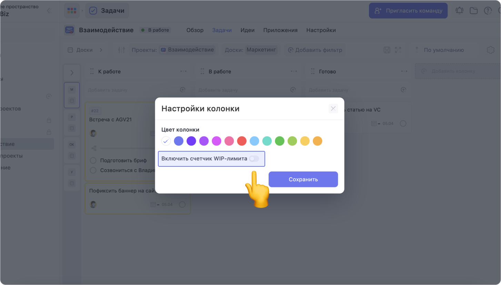Open В работе column three-dots menu

coord(294,72)
